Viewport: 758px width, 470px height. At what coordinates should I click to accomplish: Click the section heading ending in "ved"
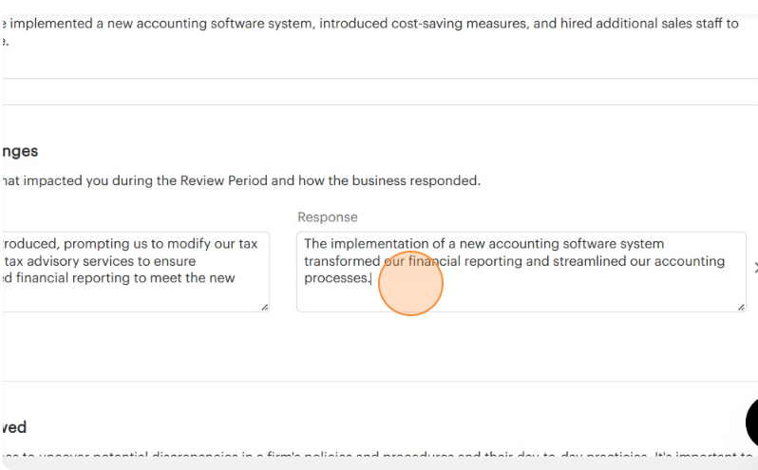coord(14,427)
